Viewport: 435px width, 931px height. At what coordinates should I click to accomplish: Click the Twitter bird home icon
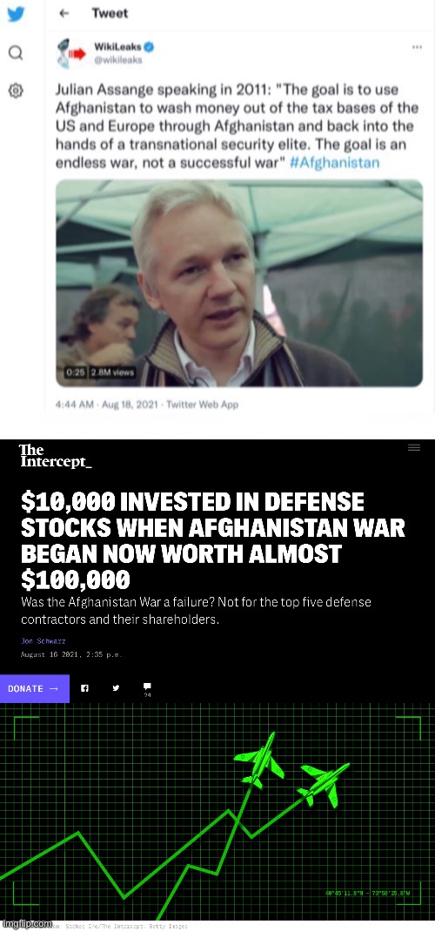coord(16,15)
